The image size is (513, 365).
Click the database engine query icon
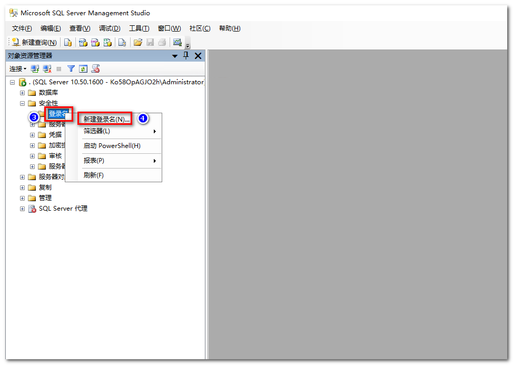[68, 43]
